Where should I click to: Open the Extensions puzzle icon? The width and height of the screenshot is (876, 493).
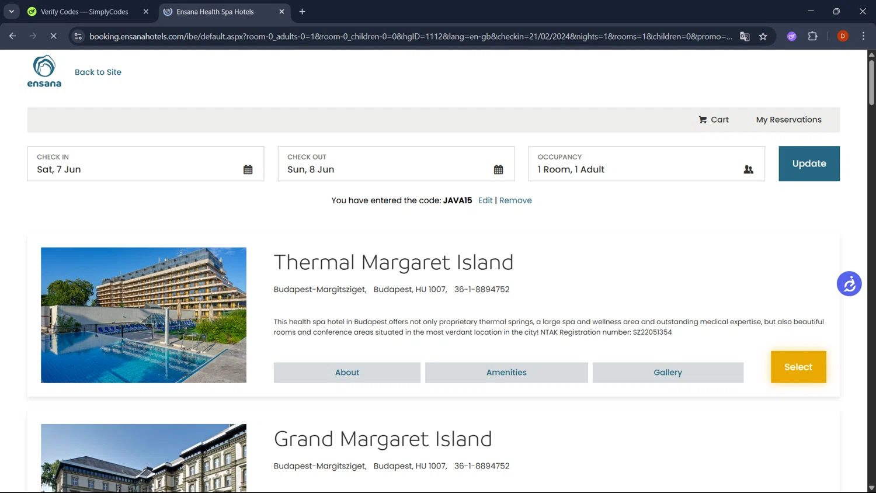point(812,36)
